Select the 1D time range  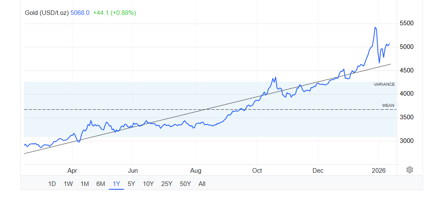pyautogui.click(x=52, y=184)
